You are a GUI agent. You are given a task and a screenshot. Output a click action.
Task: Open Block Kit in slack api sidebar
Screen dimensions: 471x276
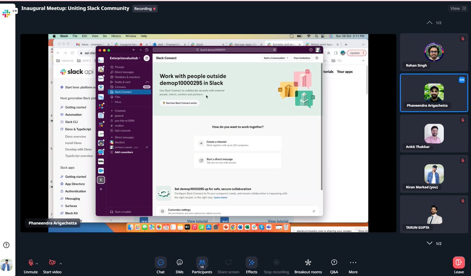coord(71,213)
